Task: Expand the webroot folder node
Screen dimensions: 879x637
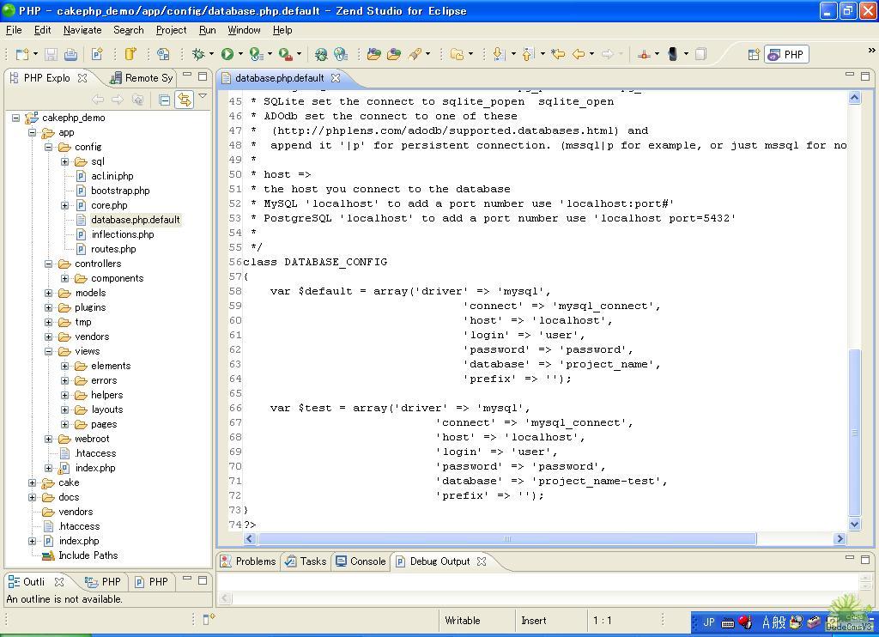Action: pyautogui.click(x=49, y=439)
